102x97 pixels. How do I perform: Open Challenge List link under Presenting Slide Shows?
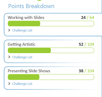point(22,84)
